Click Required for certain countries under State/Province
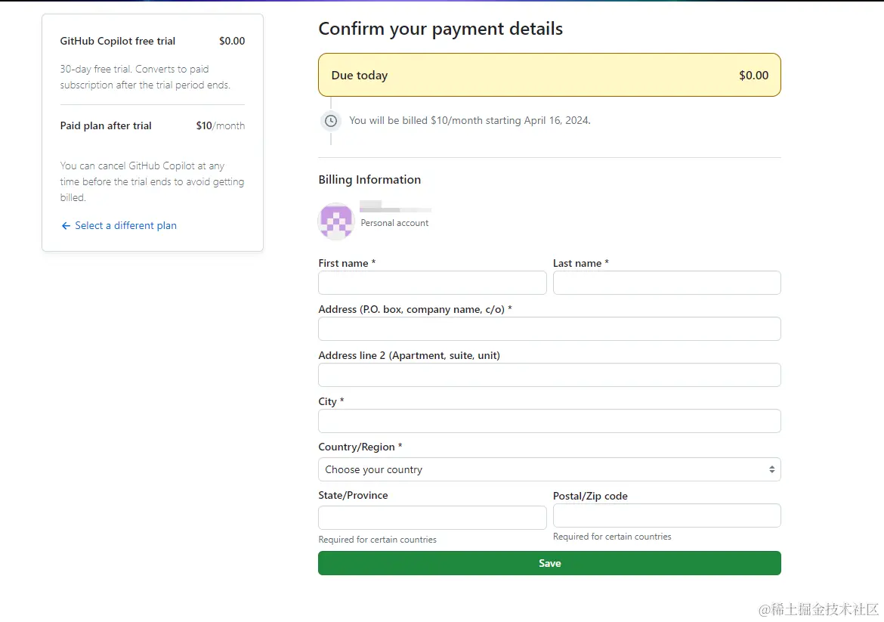 pyautogui.click(x=377, y=540)
